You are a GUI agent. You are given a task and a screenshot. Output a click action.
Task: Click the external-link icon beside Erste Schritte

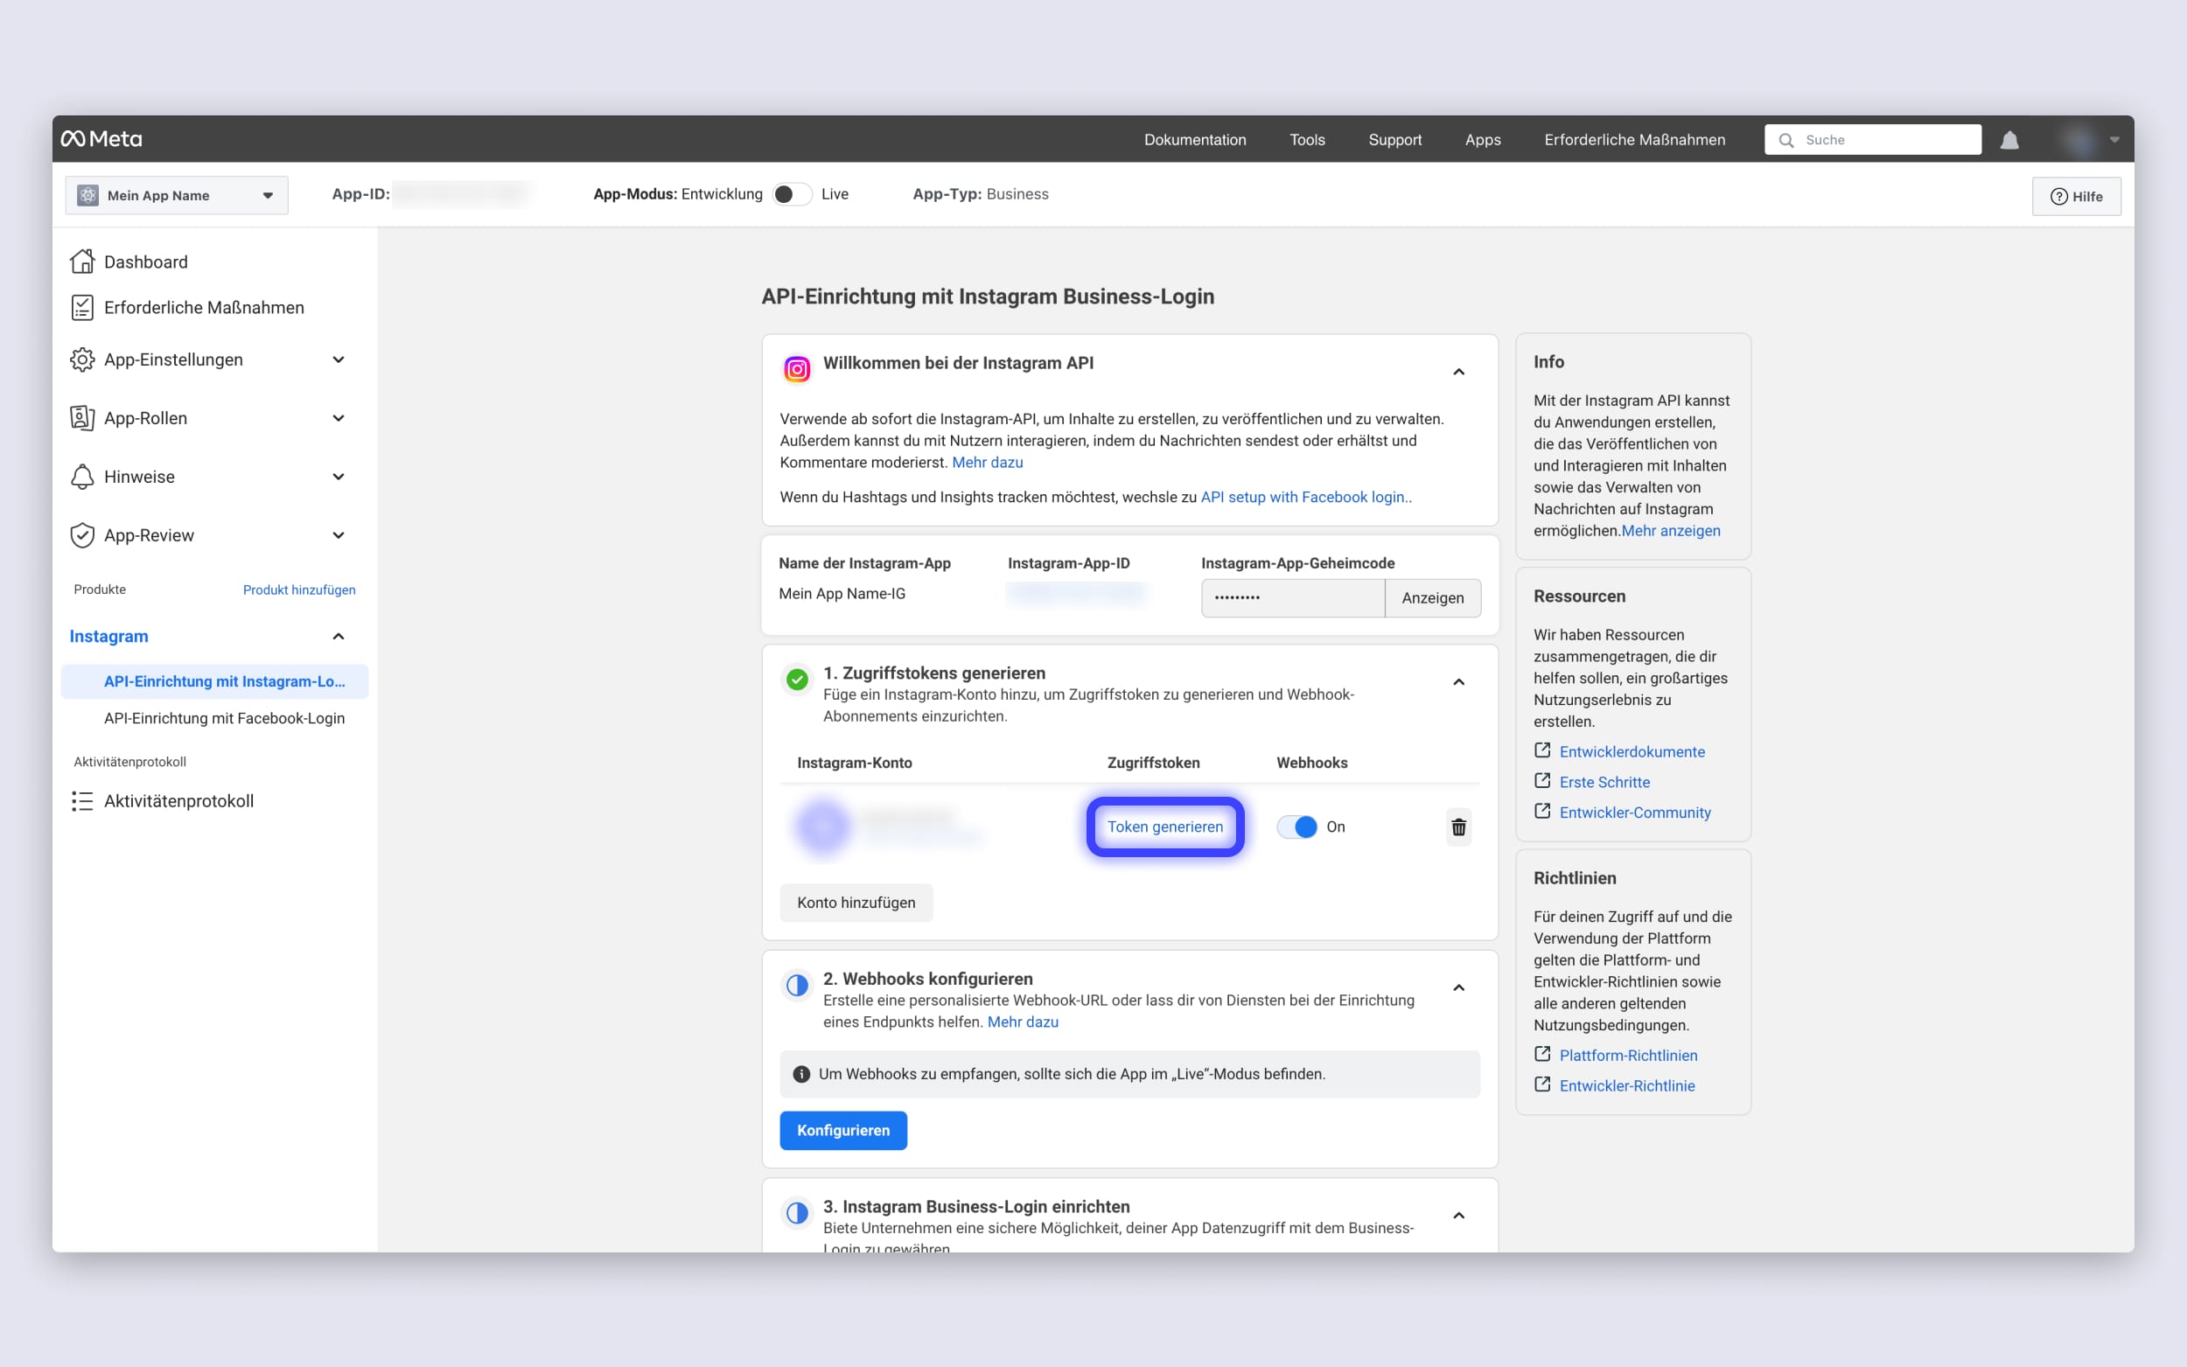tap(1542, 780)
